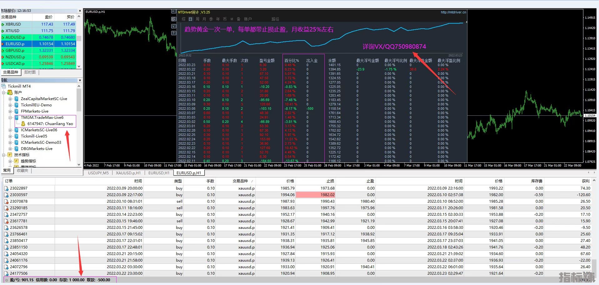599x285 pixels.
Task: Expand the ZealCapitalMarketSC-Live server node
Action: click(10, 99)
